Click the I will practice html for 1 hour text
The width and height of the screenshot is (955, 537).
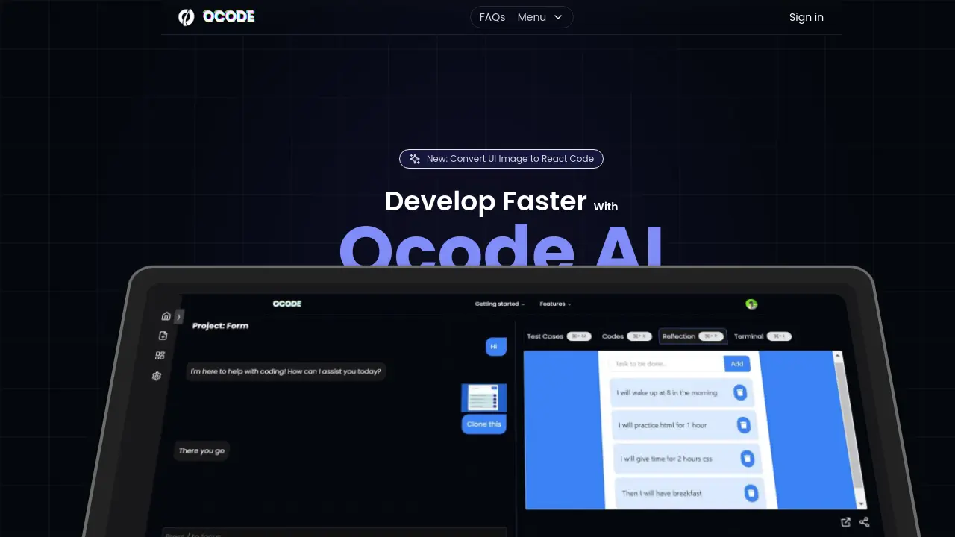point(663,425)
